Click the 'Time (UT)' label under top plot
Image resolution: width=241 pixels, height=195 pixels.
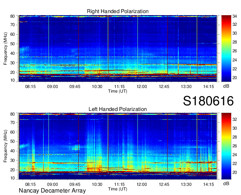point(118,91)
